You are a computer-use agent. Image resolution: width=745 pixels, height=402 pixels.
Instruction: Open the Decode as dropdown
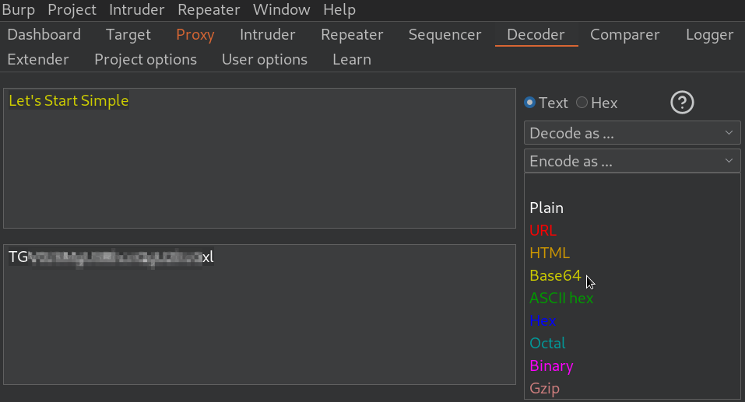(x=632, y=133)
